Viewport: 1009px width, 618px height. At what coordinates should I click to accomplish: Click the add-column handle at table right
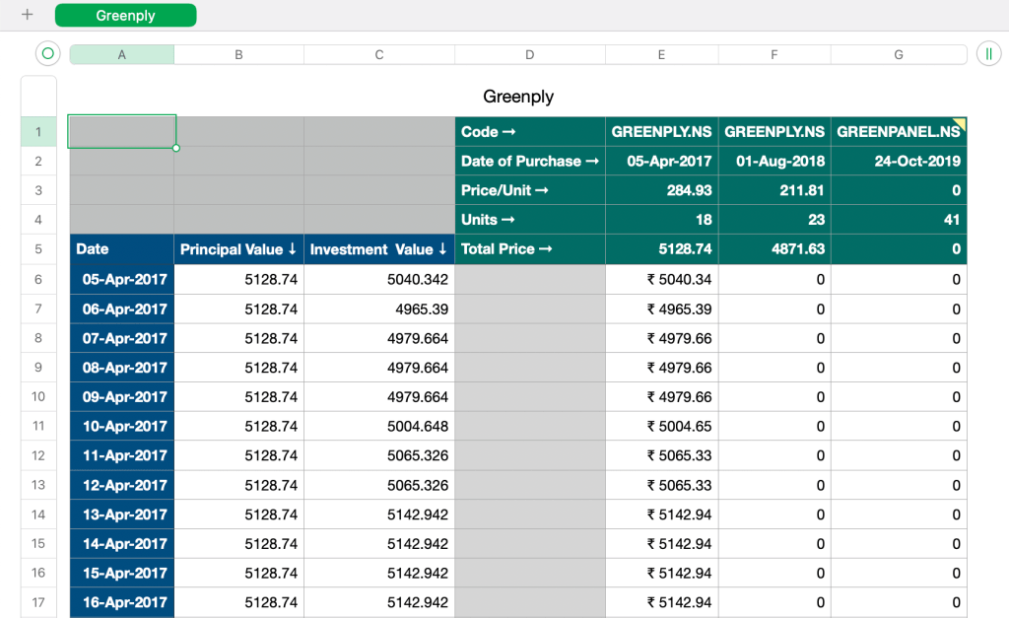click(x=988, y=54)
